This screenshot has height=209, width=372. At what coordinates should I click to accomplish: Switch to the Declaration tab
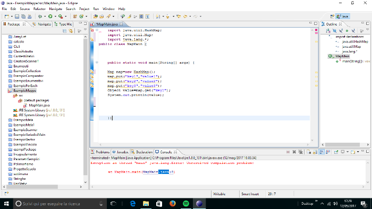(x=142, y=152)
